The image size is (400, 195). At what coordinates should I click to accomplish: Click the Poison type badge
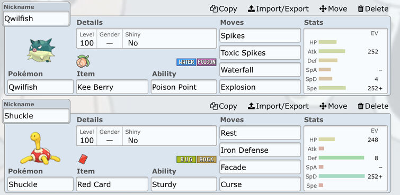[x=207, y=62]
